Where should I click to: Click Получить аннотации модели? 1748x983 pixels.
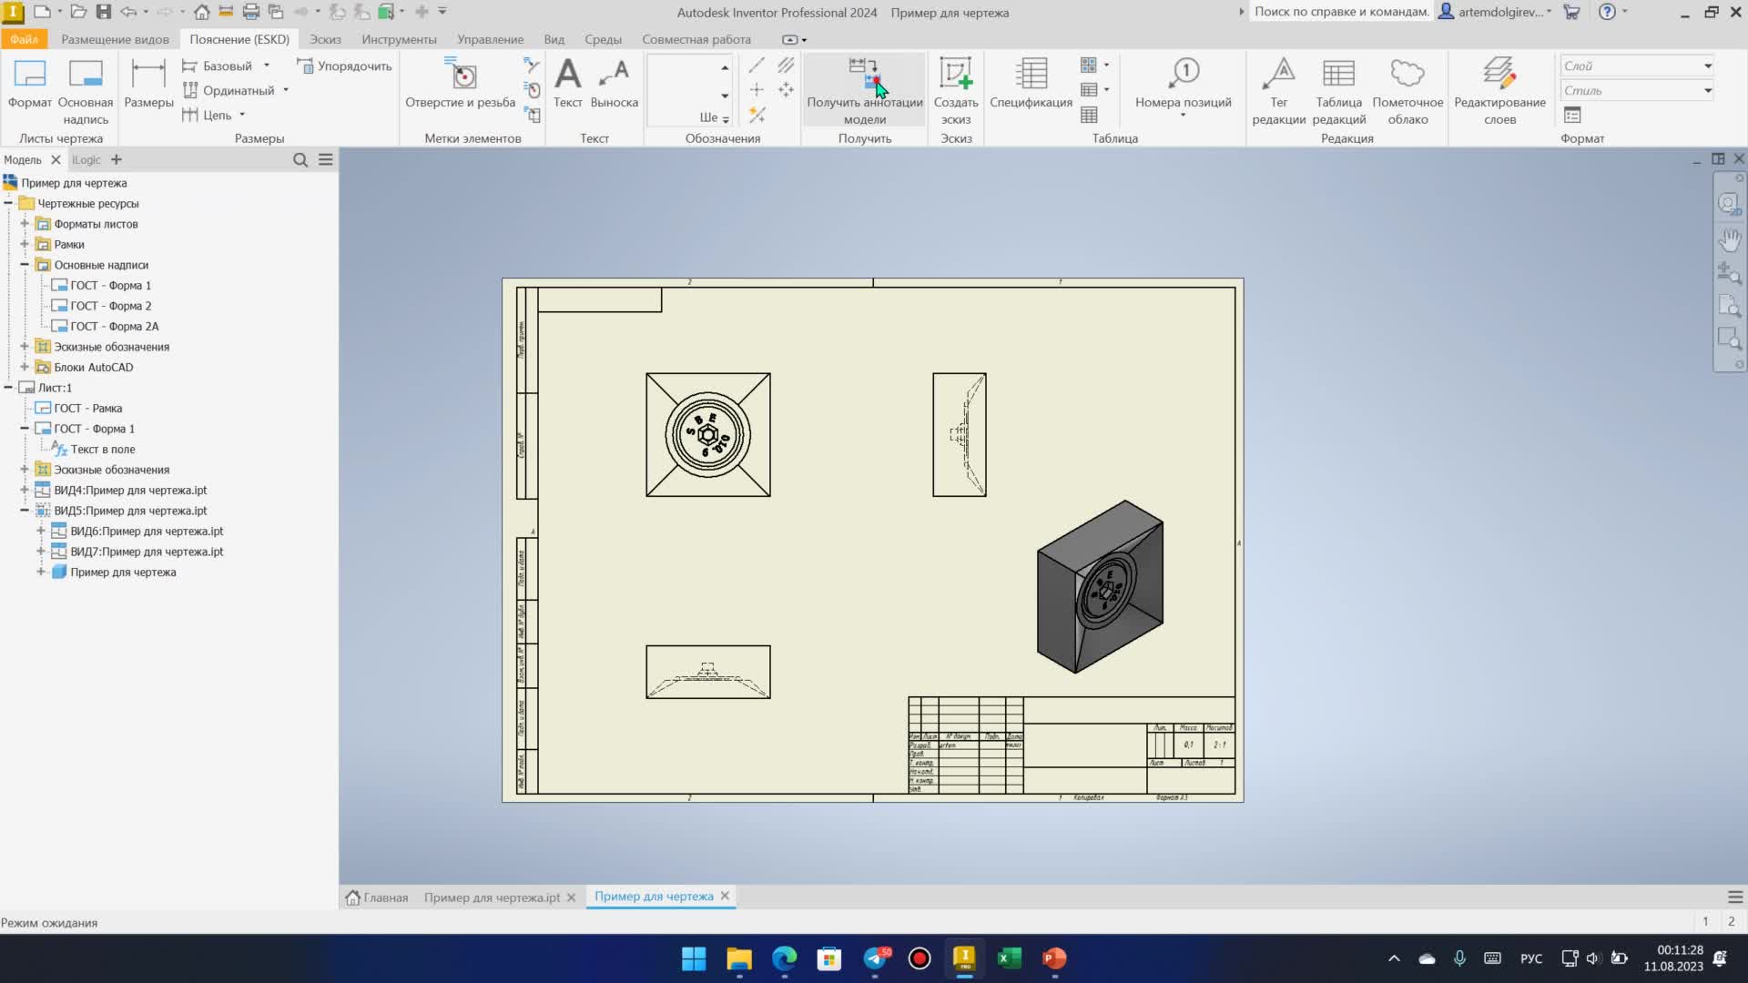click(x=865, y=91)
